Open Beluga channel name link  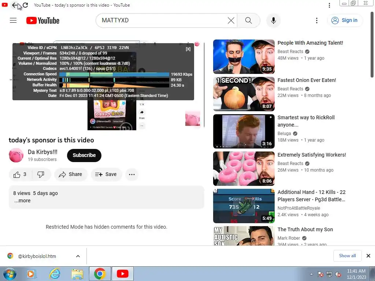(284, 134)
